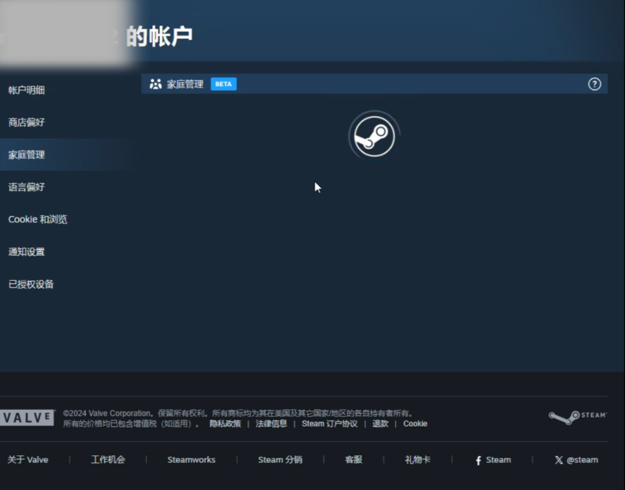This screenshot has height=490, width=625.
Task: Open the 商店偏好 settings tab
Action: point(26,122)
